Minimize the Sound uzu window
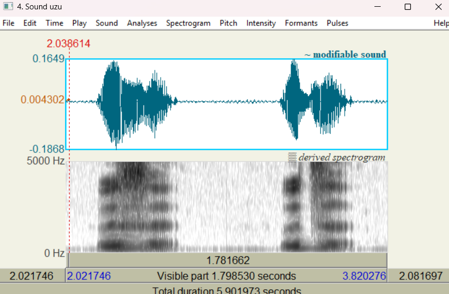Screen dimensions: 449x294 pos(378,7)
